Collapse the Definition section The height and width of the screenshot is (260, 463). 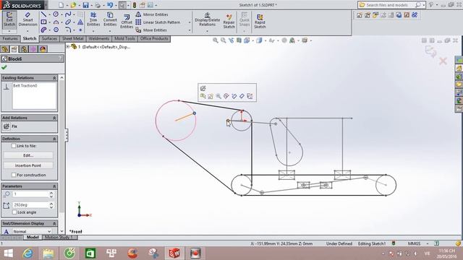click(x=54, y=139)
